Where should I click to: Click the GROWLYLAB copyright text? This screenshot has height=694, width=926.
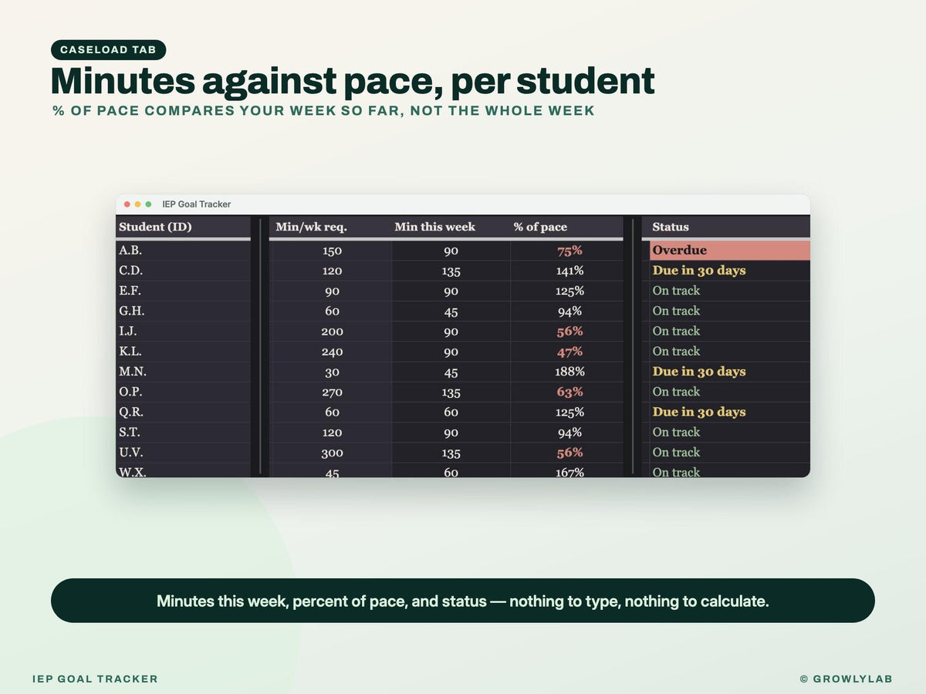(x=846, y=679)
